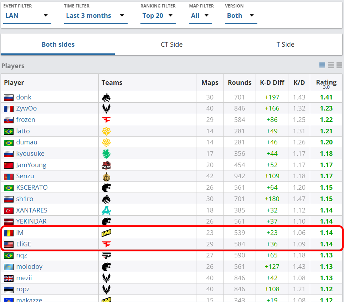Open KSCERATO's player profile
Image resolution: width=344 pixels, height=302 pixels.
click(x=32, y=188)
